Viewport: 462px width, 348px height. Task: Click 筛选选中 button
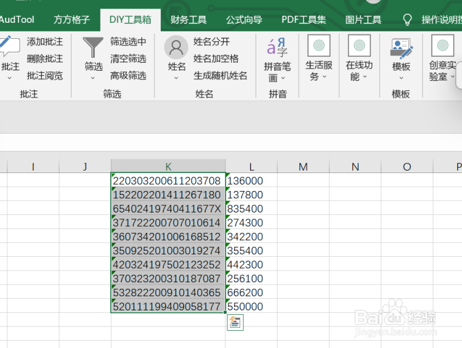point(128,41)
